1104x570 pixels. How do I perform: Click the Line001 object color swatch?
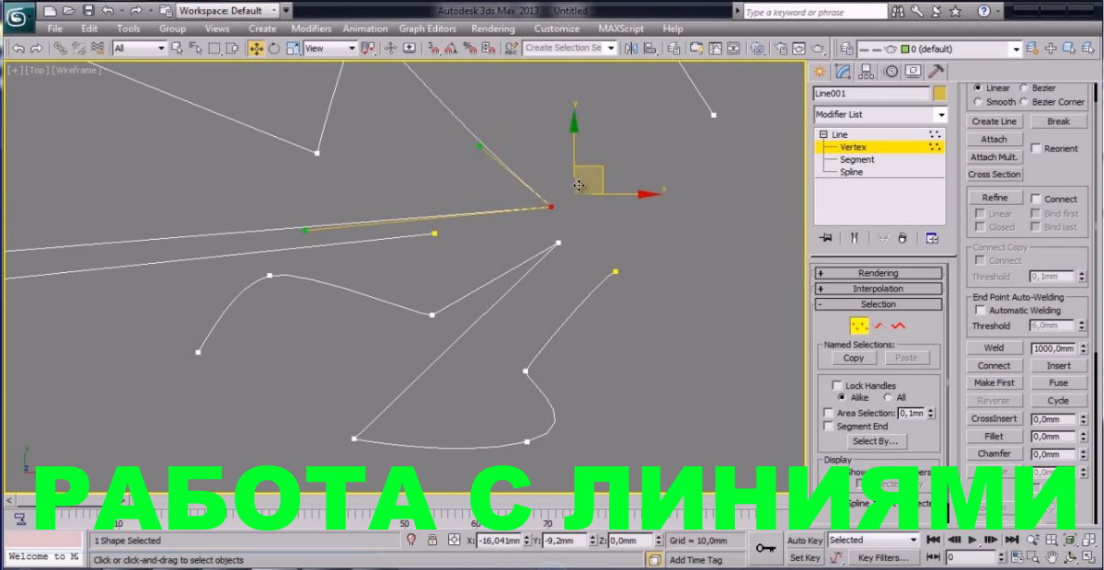tap(939, 93)
